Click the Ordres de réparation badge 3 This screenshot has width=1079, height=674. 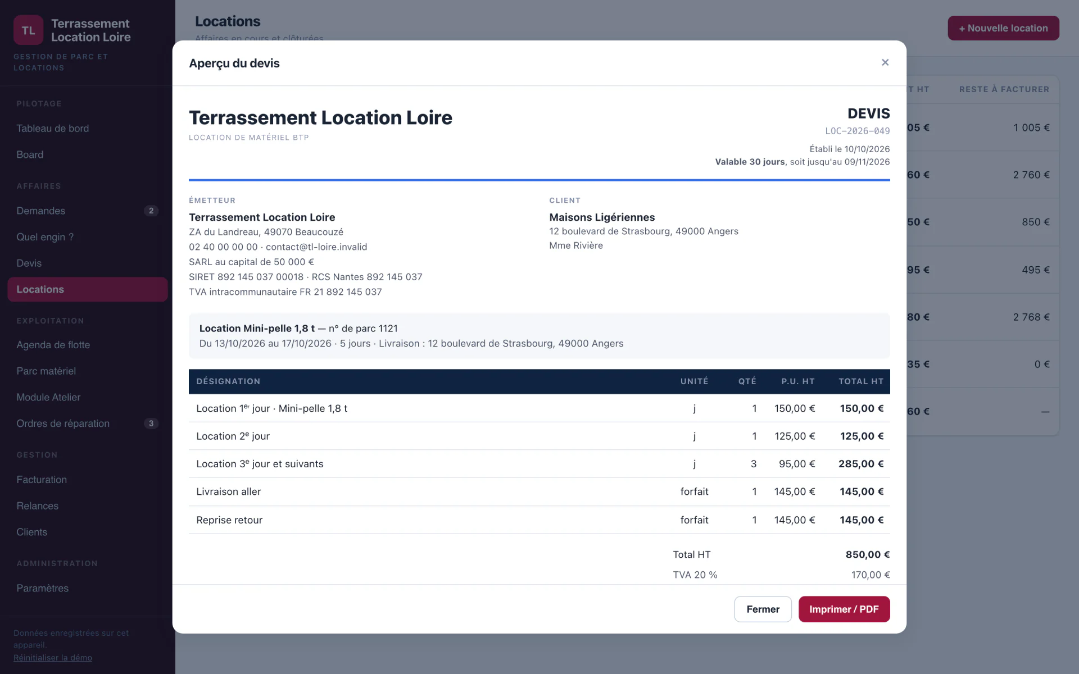(151, 423)
